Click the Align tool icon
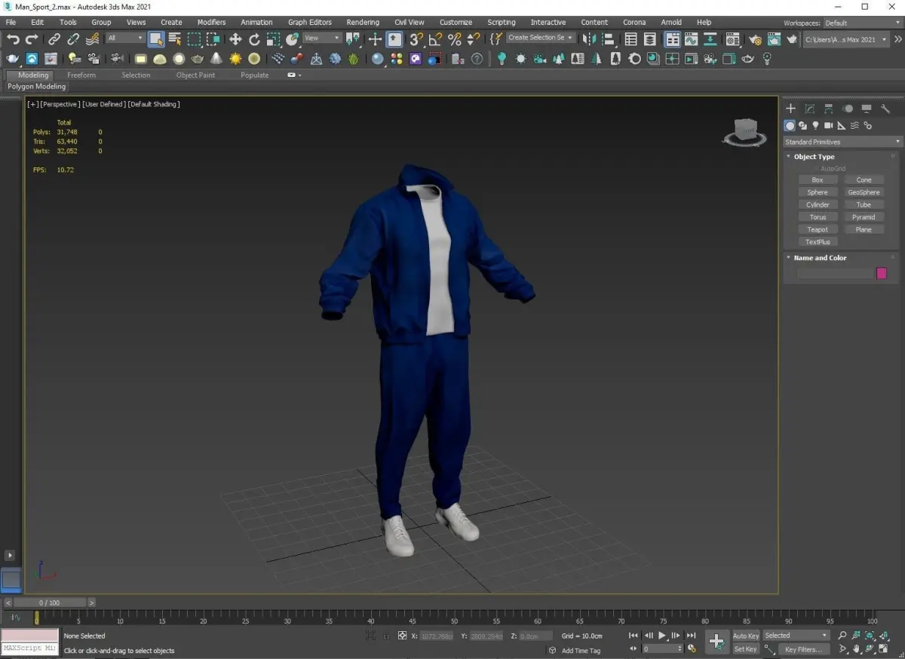Image resolution: width=905 pixels, height=659 pixels. pyautogui.click(x=609, y=39)
